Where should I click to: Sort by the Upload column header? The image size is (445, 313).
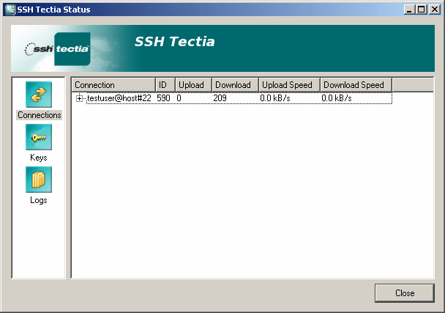pyautogui.click(x=193, y=85)
